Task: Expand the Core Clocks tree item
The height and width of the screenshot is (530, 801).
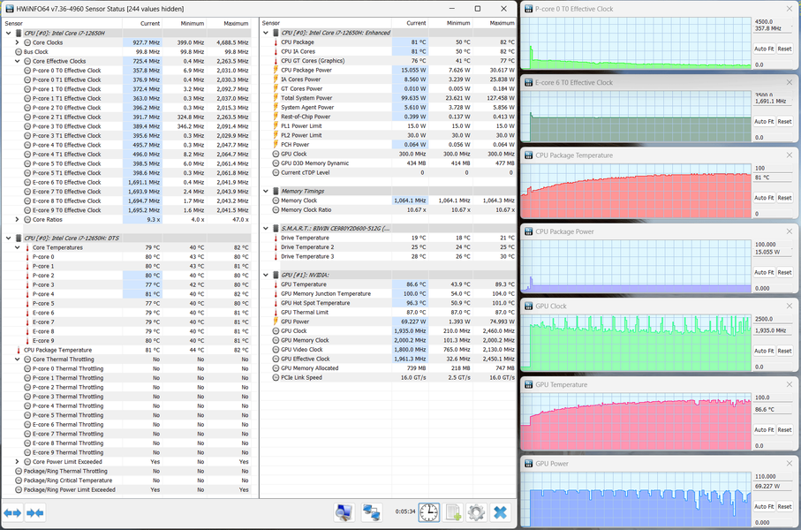Action: click(x=17, y=42)
